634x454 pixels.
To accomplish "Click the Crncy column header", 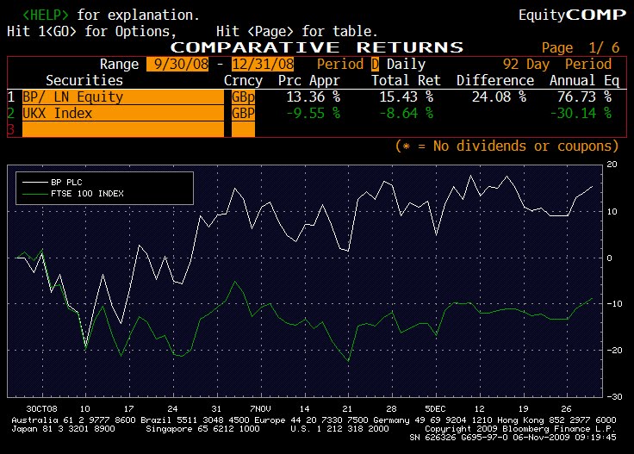I will [243, 80].
